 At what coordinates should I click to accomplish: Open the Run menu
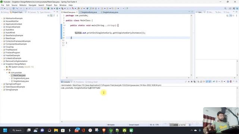[x=56, y=5]
